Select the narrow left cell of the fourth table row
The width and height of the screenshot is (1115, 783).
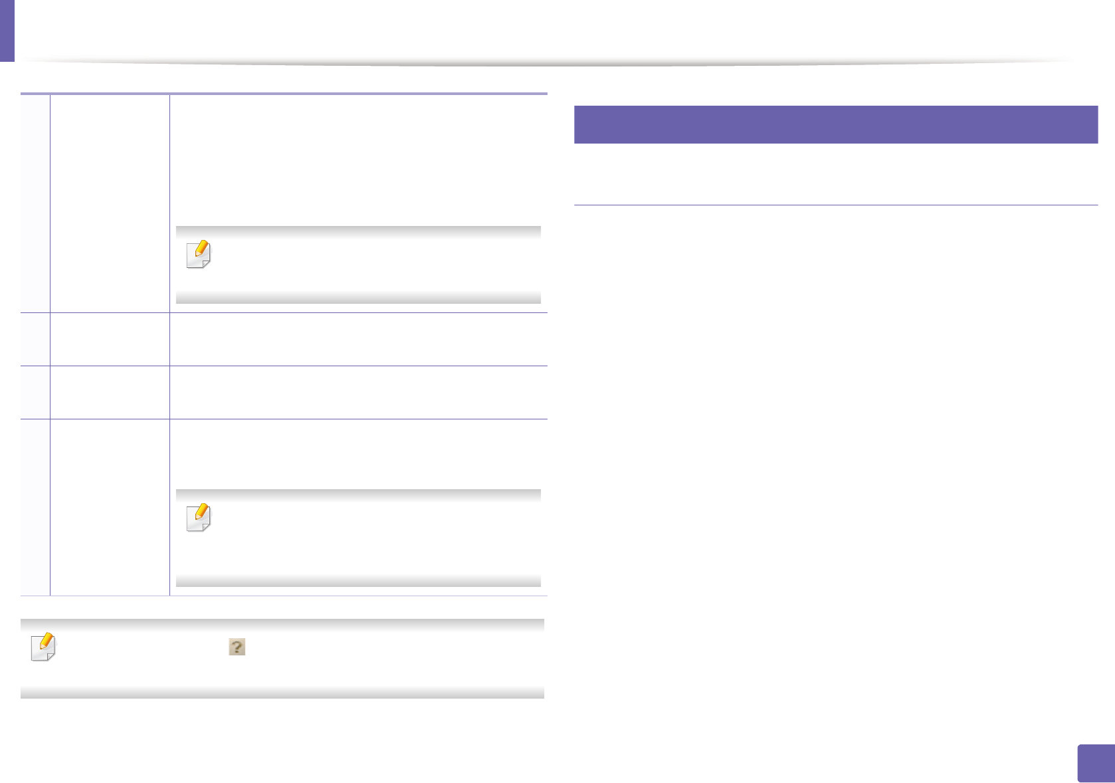(x=35, y=507)
